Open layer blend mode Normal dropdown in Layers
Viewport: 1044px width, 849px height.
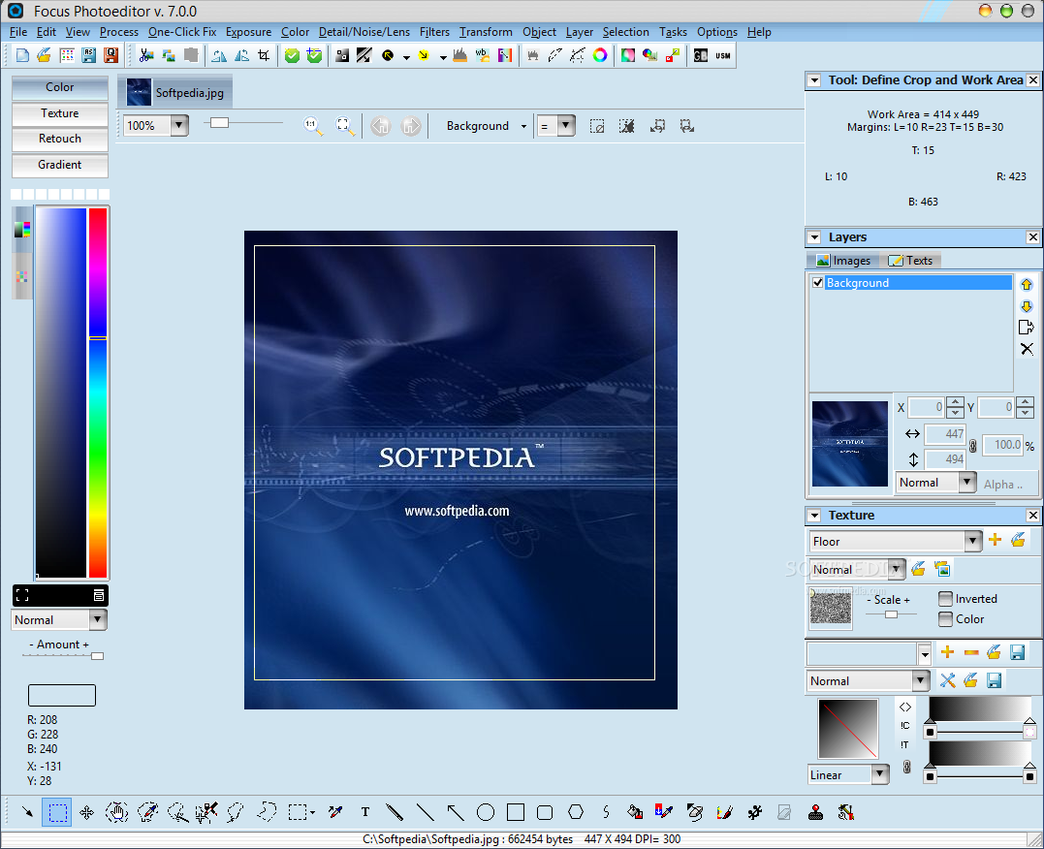click(x=967, y=482)
